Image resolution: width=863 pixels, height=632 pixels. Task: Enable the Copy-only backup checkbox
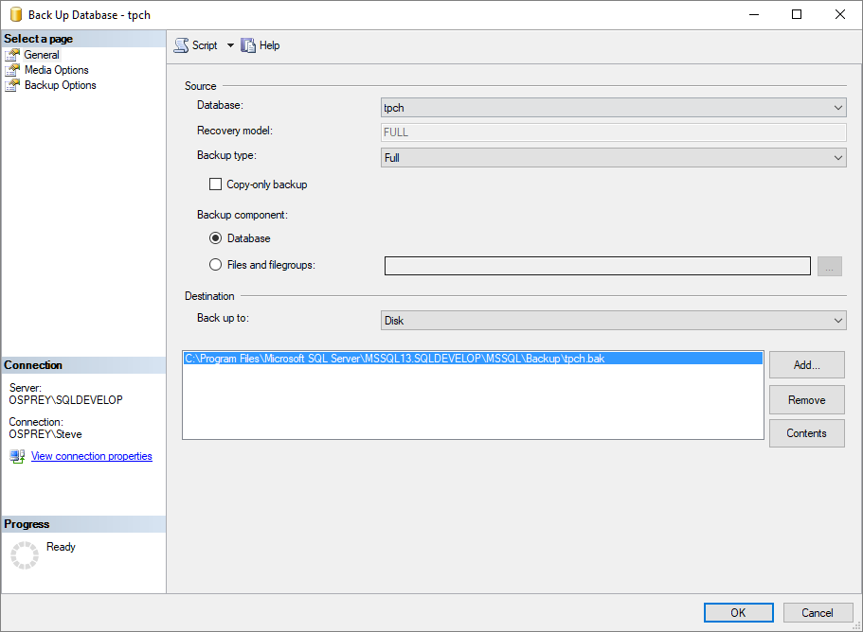pos(215,184)
